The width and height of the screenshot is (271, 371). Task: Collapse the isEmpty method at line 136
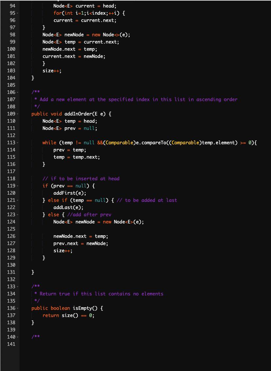[x=18, y=308]
